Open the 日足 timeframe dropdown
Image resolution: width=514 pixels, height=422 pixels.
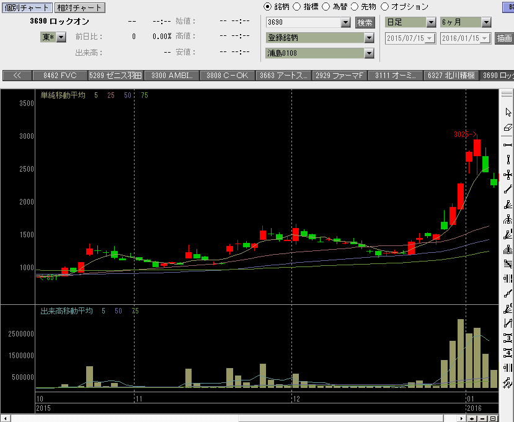click(x=431, y=22)
